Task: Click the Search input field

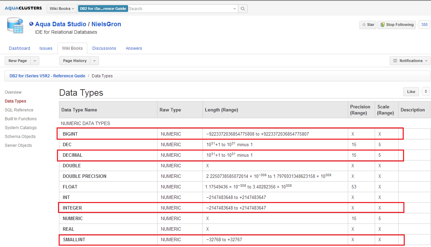Action: tap(180, 9)
